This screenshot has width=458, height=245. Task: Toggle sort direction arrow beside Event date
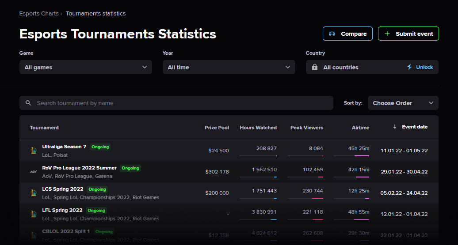point(395,127)
